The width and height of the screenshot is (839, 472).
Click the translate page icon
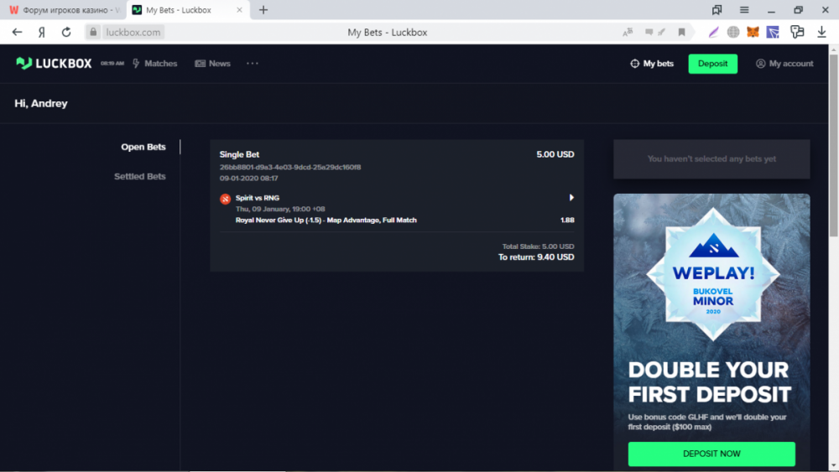[x=628, y=32]
